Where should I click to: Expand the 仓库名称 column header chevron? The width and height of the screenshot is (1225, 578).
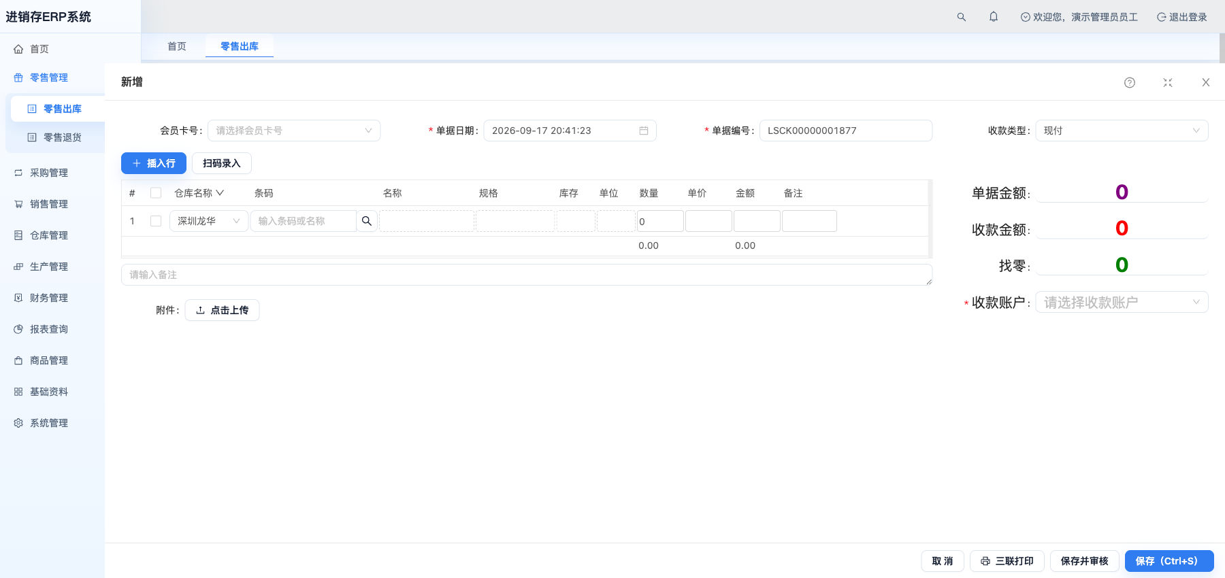coord(220,193)
